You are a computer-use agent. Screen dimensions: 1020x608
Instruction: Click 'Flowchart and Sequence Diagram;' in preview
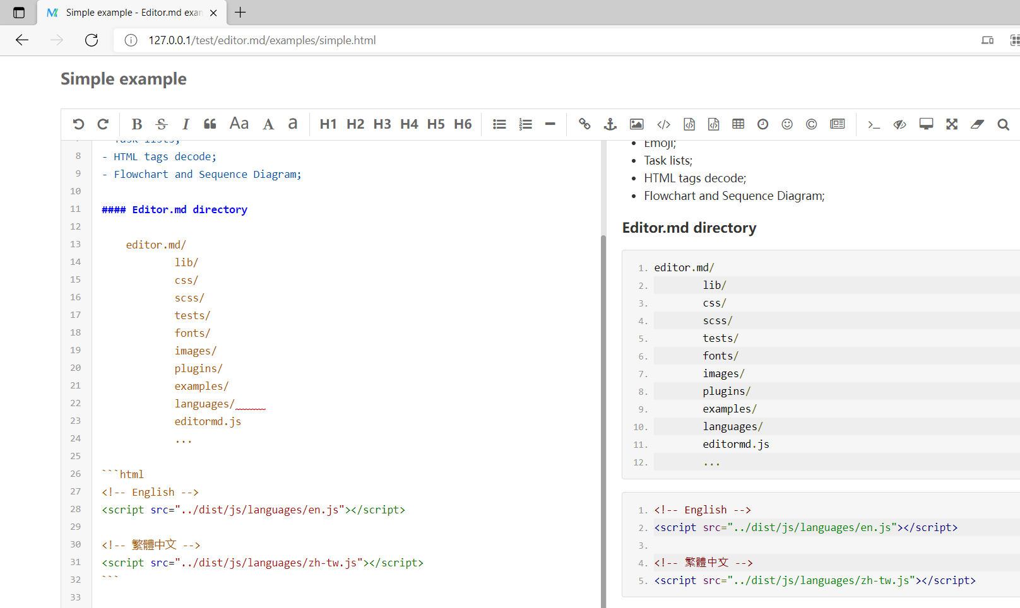tap(734, 196)
